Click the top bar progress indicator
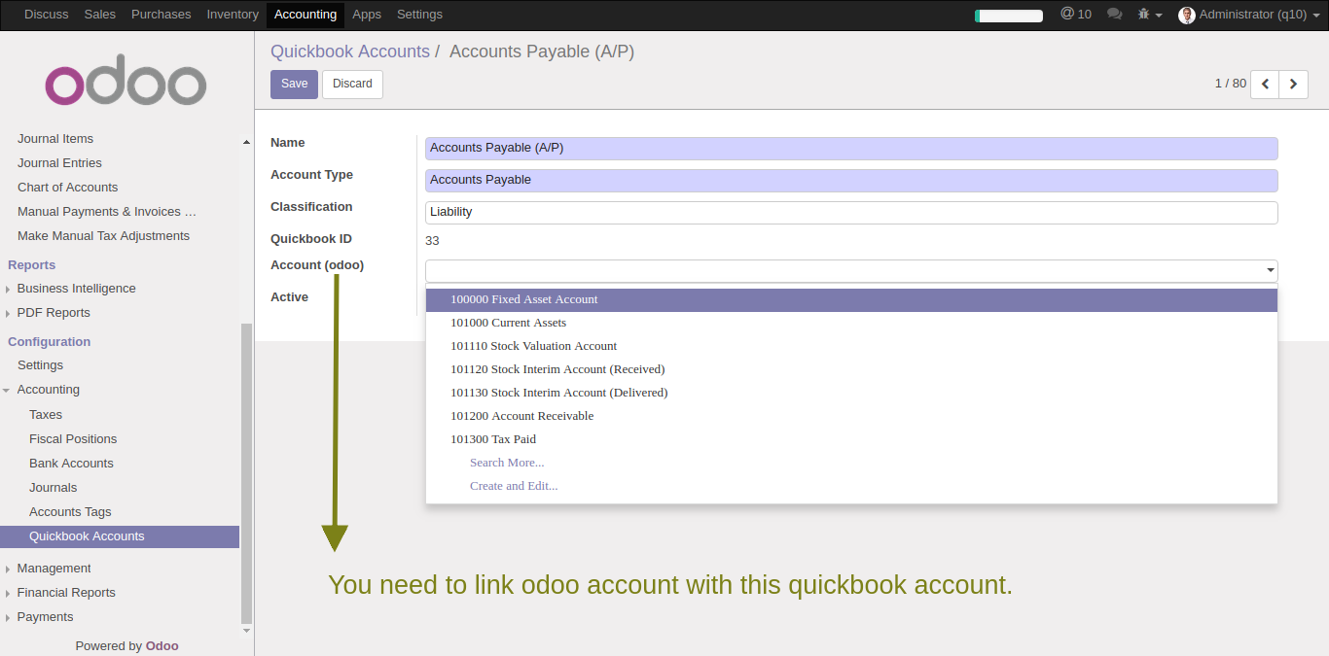 tap(1008, 16)
